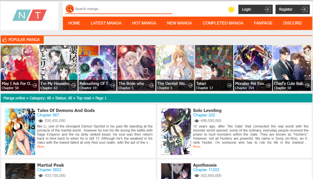Click eye views icon for Apotheosis
The width and height of the screenshot is (313, 179).
coord(197,176)
